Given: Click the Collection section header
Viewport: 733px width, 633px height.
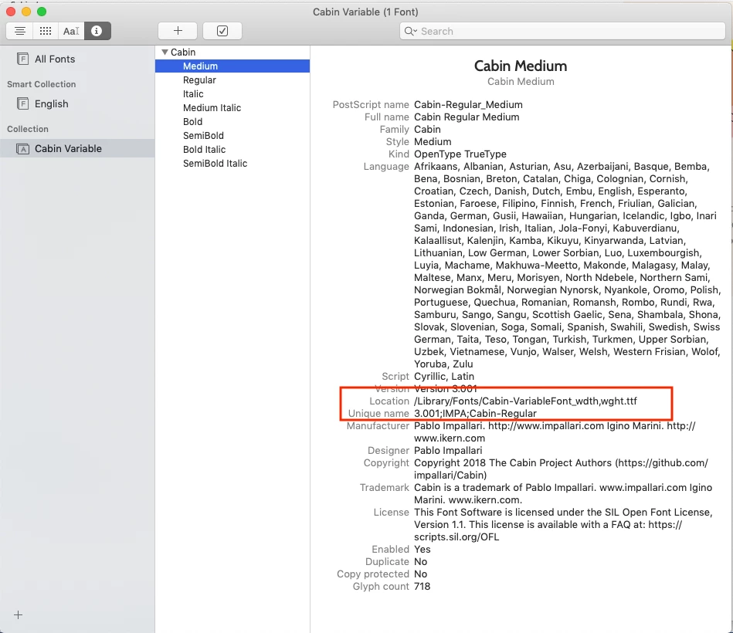Looking at the screenshot, I should pyautogui.click(x=28, y=129).
